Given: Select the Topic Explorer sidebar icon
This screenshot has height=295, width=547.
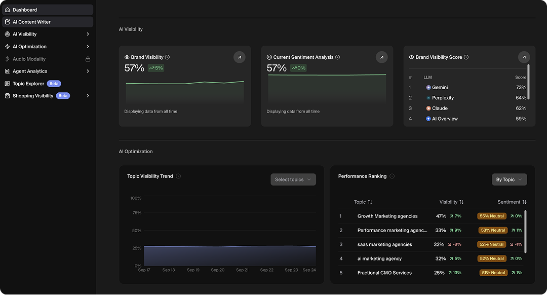Looking at the screenshot, I should (7, 83).
